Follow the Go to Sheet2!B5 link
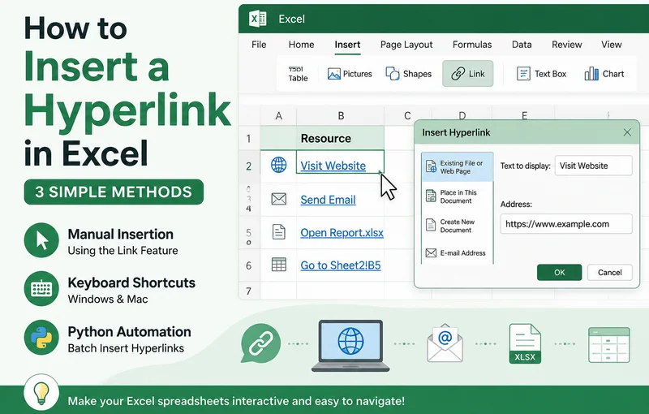Viewport: 649px width, 414px height. (340, 265)
